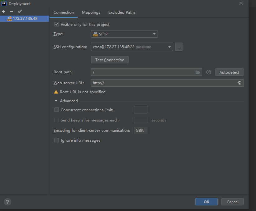Screen dimensions: 256x211
Task: Click the checkmark set-as-default icon
Action: coord(20,11)
